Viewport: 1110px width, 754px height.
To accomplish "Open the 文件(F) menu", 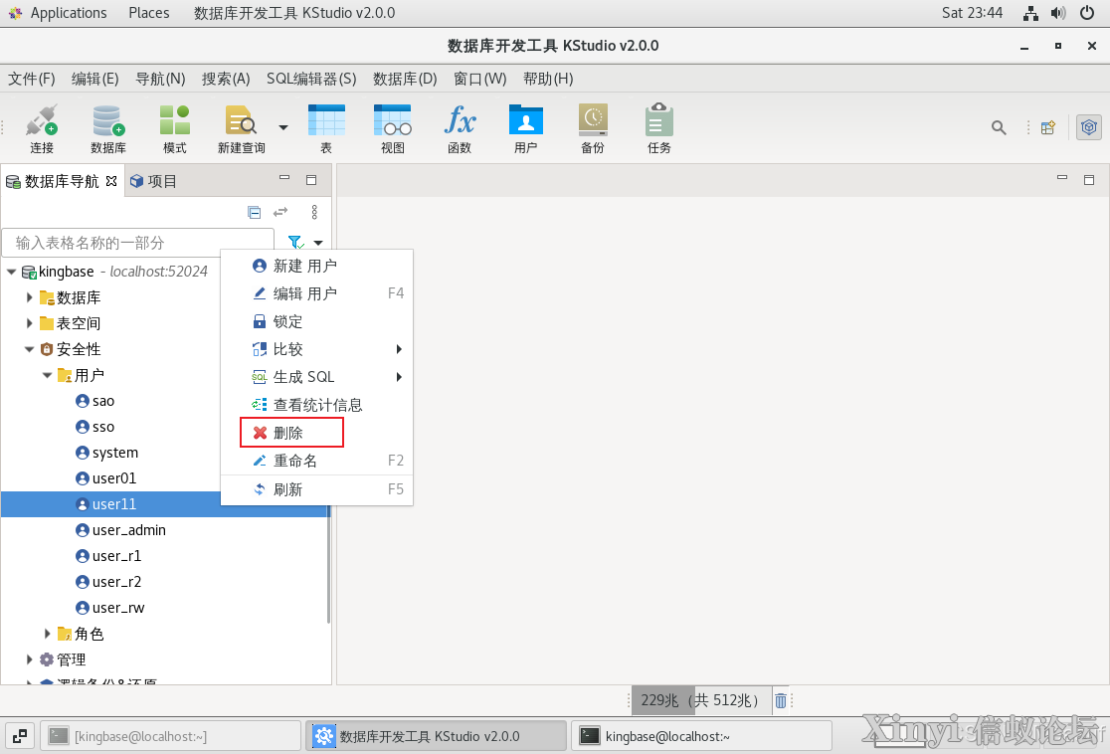I will click(x=31, y=79).
